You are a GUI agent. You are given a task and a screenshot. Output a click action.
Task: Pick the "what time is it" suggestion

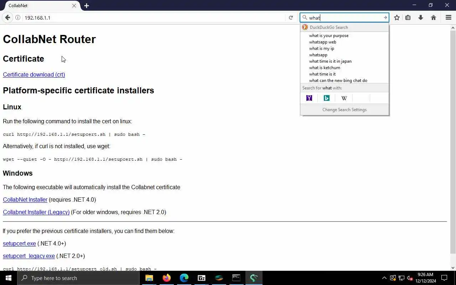point(344,74)
